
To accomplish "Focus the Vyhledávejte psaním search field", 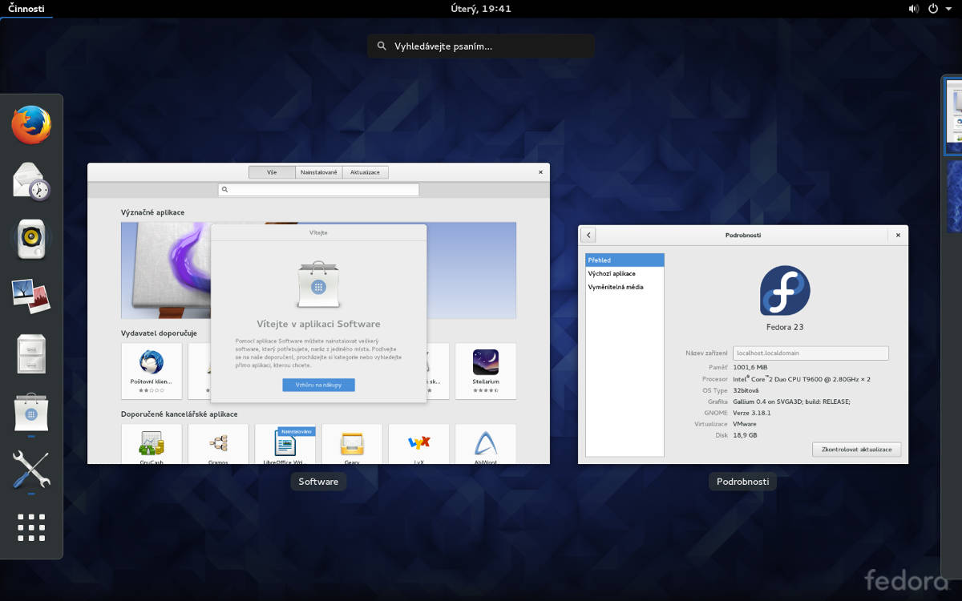I will 481,46.
